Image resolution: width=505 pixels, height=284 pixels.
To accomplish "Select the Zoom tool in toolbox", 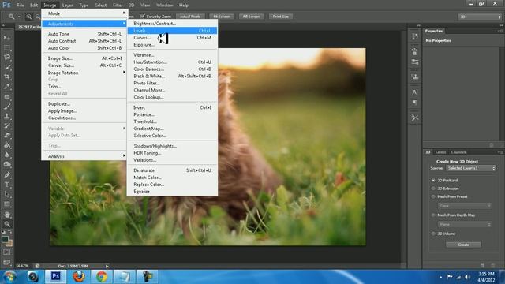I will click(7, 224).
